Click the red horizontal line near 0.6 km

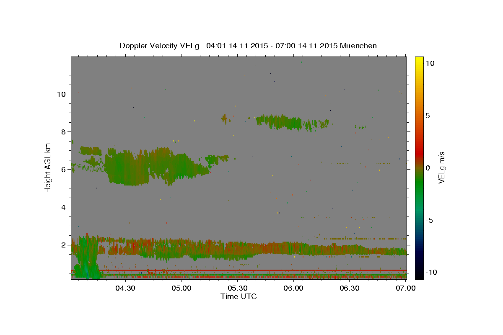click(239, 271)
